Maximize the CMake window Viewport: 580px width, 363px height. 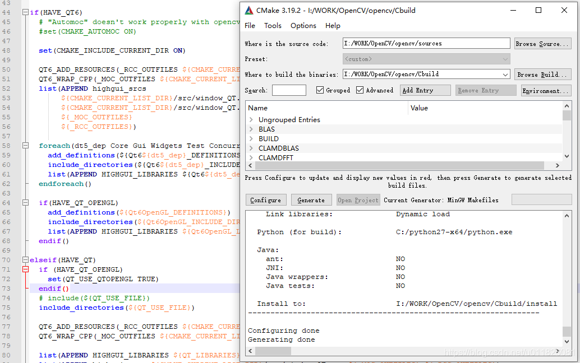[538, 10]
